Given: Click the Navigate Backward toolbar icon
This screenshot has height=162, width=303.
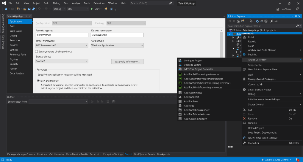Looking at the screenshot, I should (x=6, y=9).
